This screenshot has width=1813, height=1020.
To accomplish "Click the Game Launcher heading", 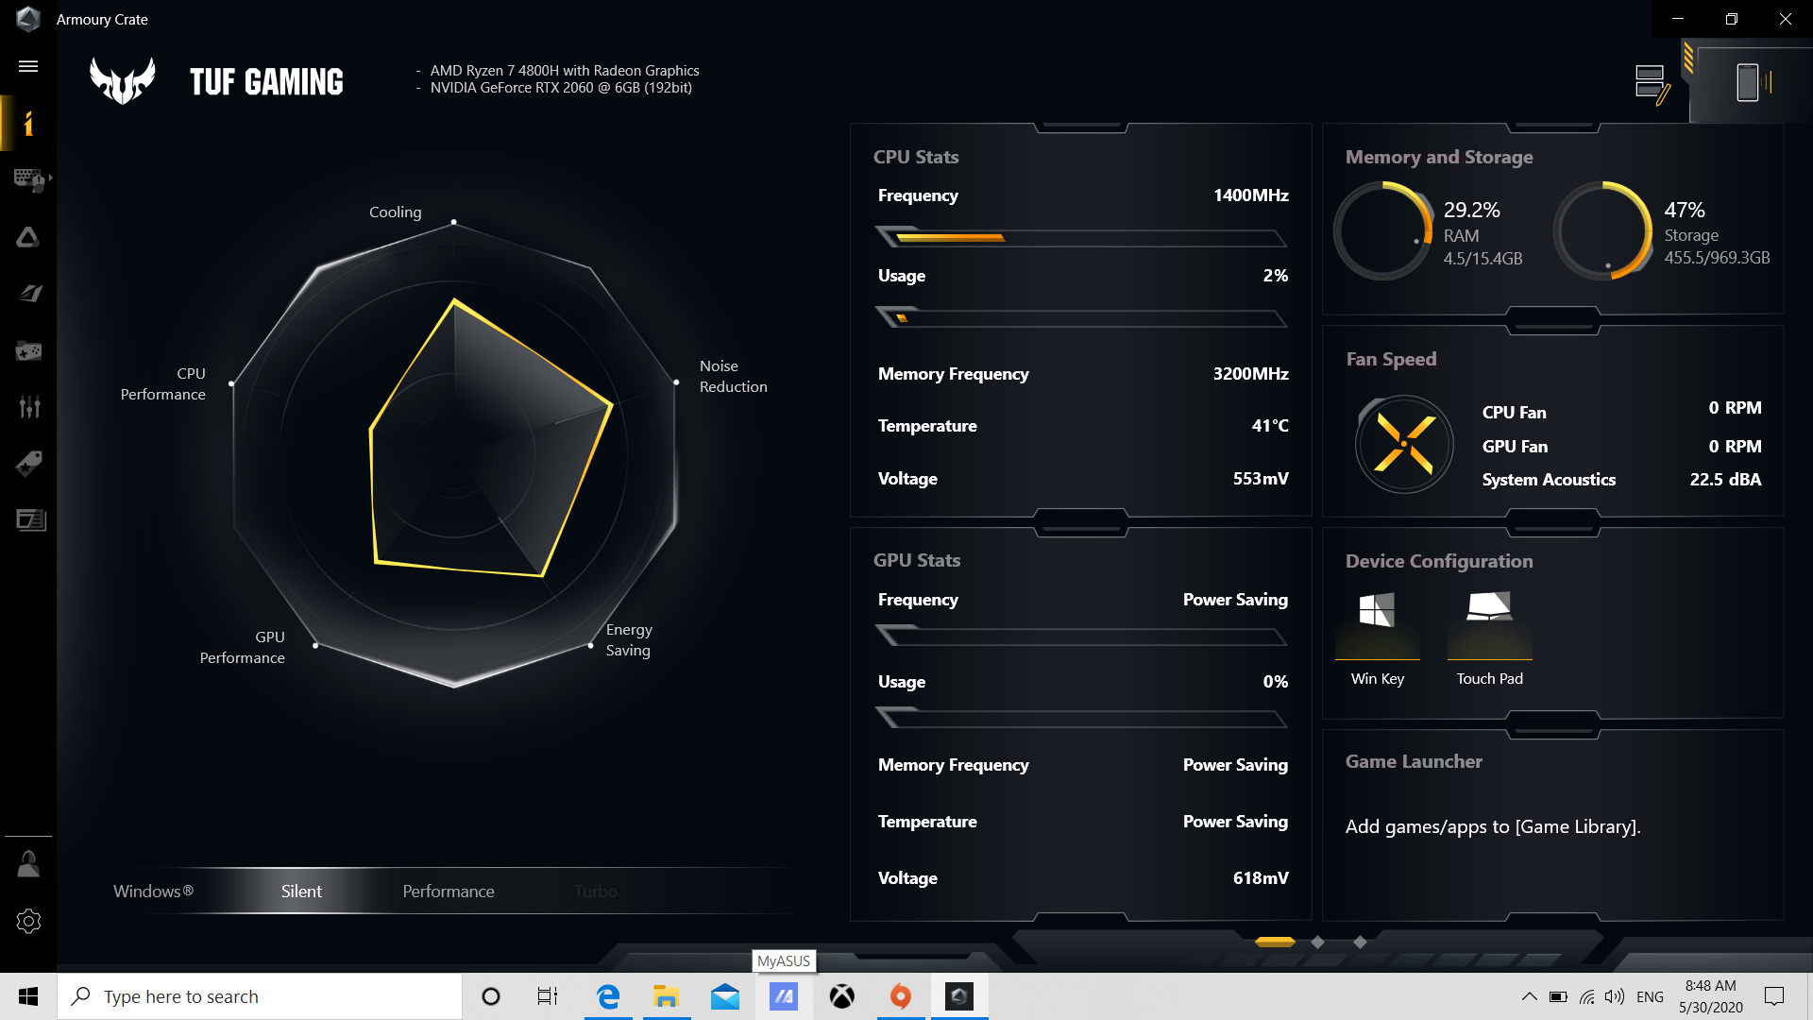I will click(1414, 761).
